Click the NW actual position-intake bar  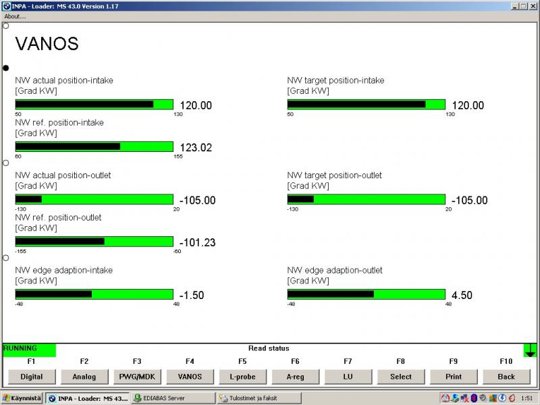click(x=94, y=105)
